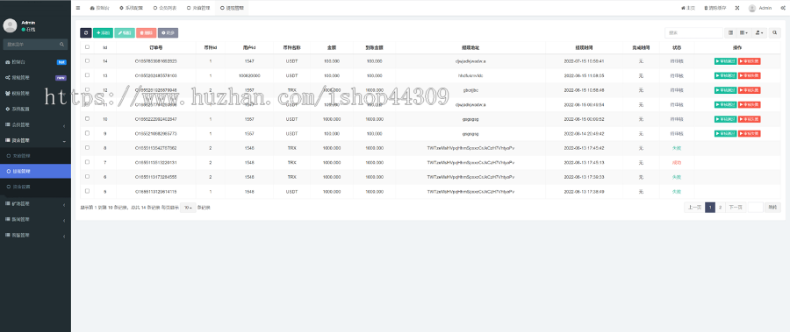The height and width of the screenshot is (332, 790).
Task: Approve audit (green) for row id 9
Action: click(726, 134)
